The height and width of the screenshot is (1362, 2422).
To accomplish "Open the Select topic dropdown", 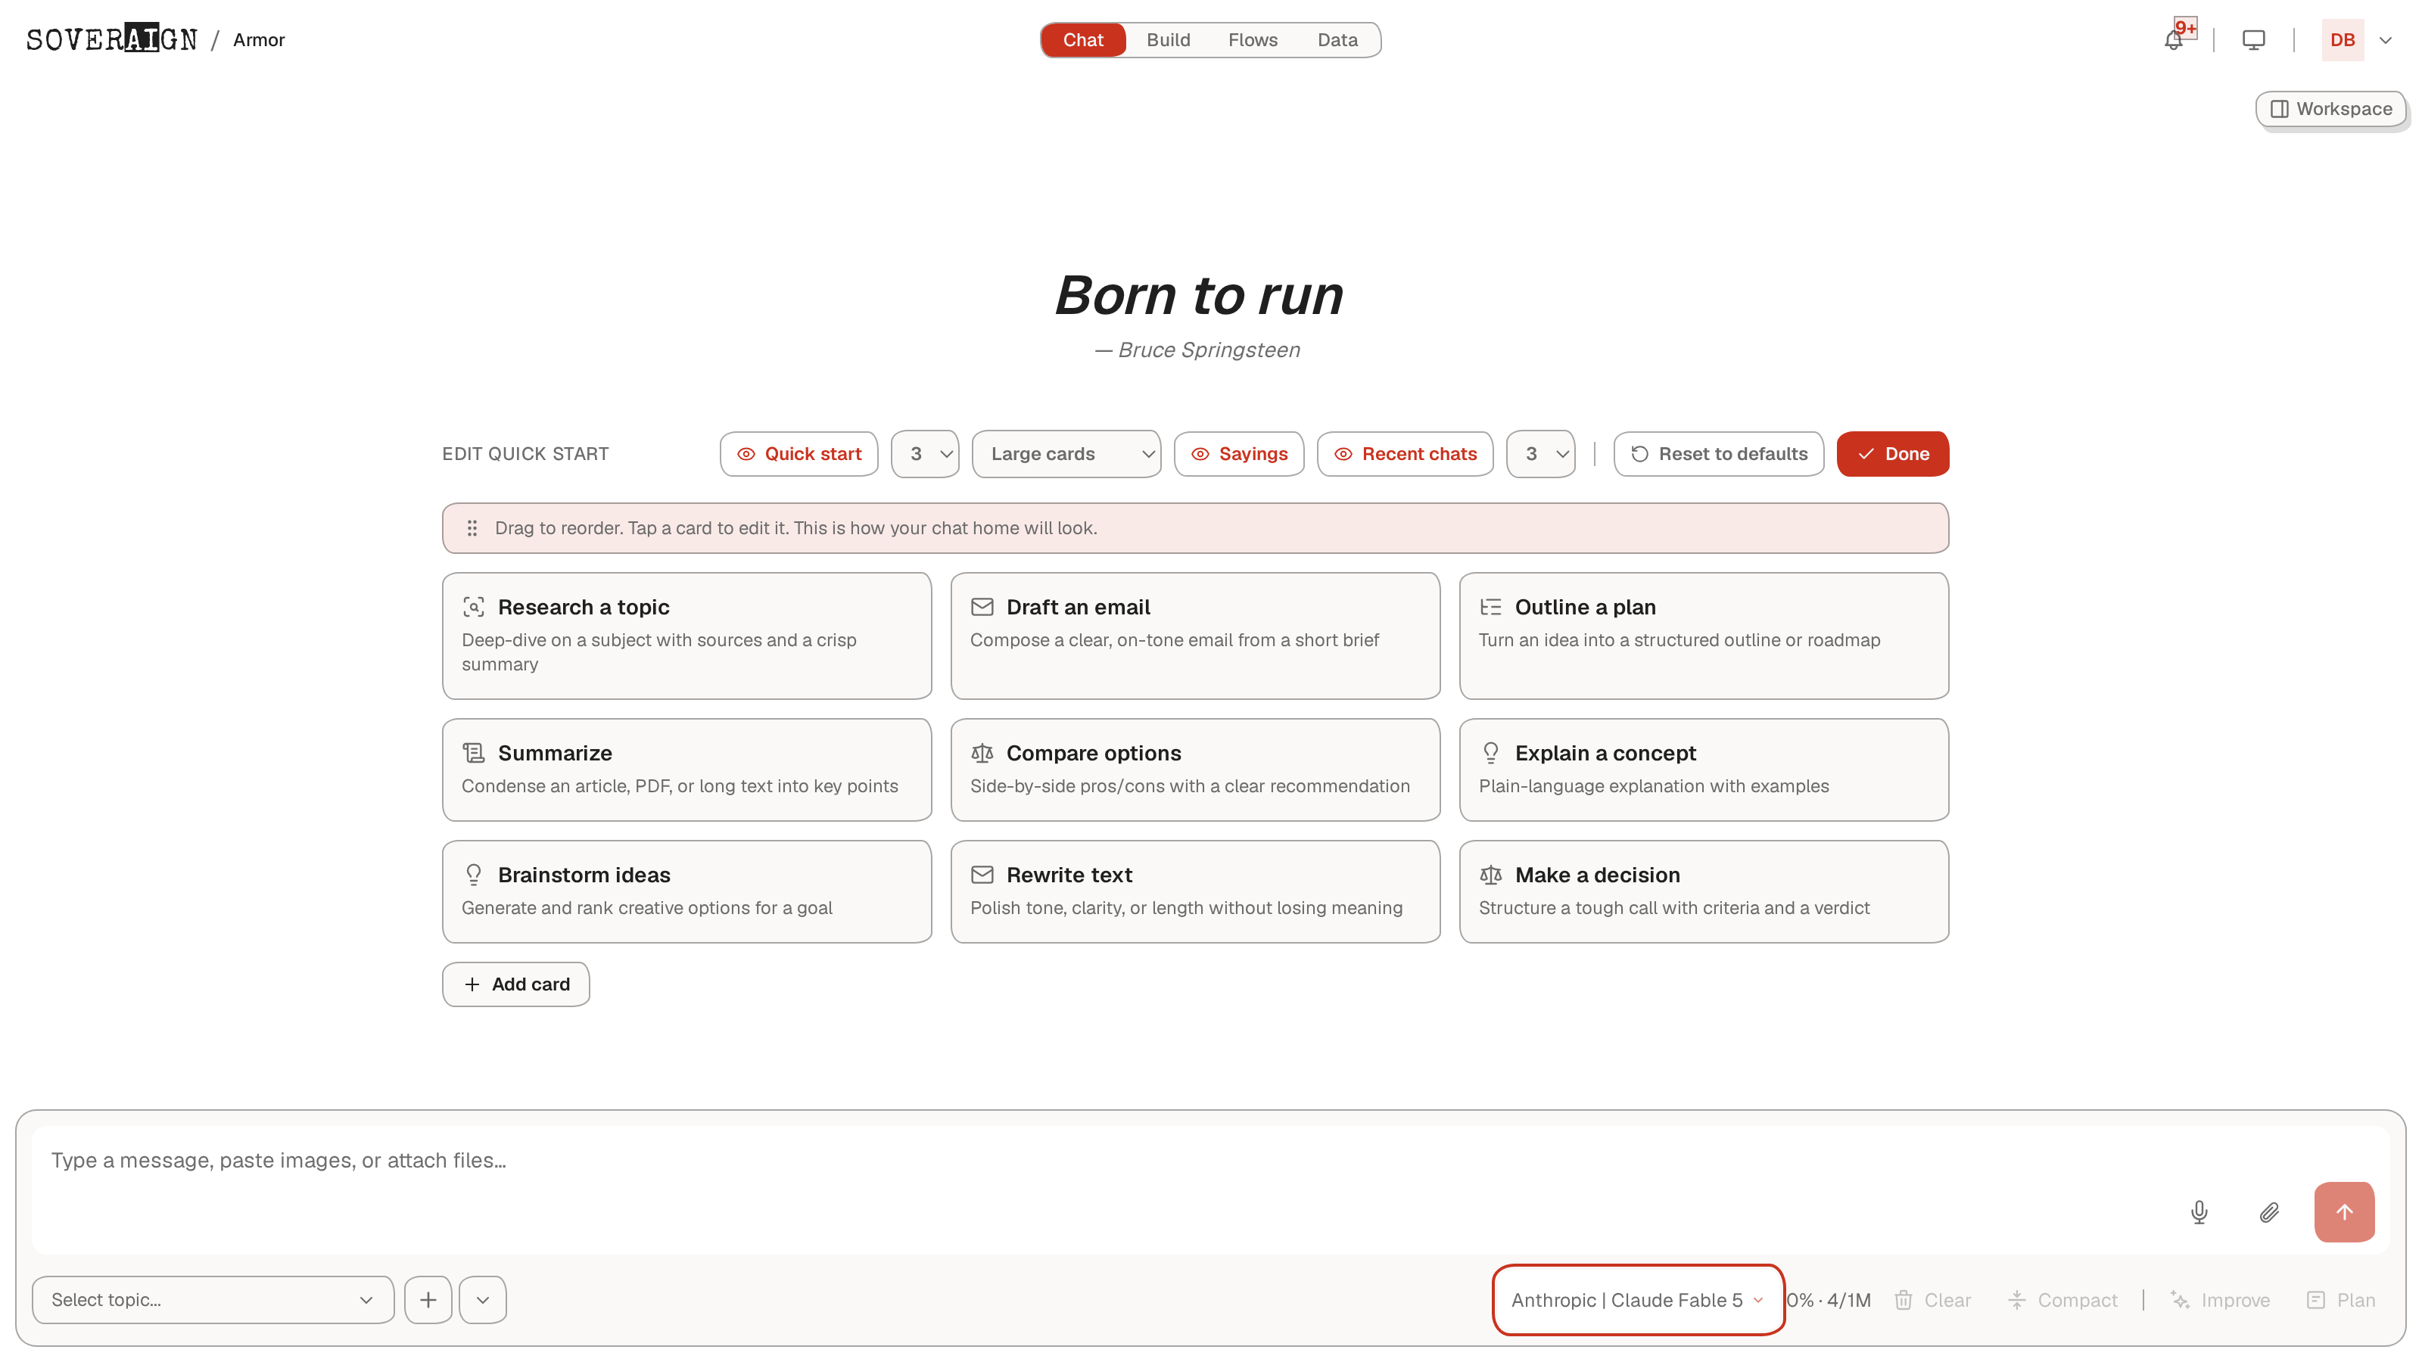I will [x=213, y=1300].
